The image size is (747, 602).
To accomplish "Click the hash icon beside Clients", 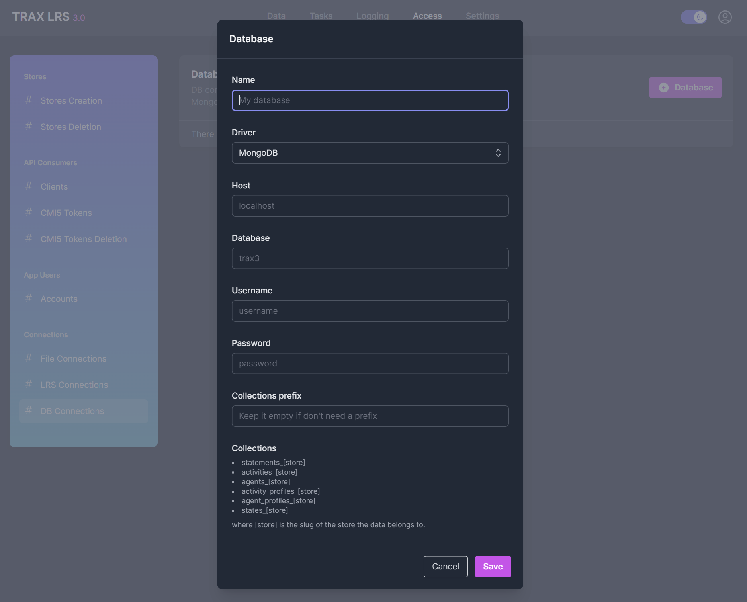I will pyautogui.click(x=29, y=186).
